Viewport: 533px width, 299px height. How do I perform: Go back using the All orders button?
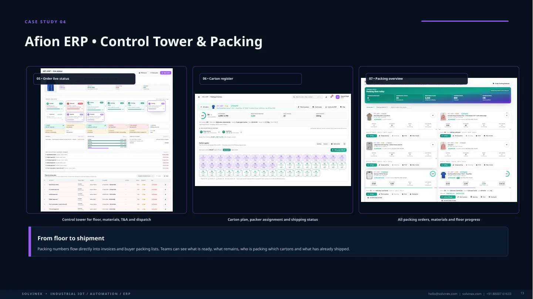[x=204, y=107]
